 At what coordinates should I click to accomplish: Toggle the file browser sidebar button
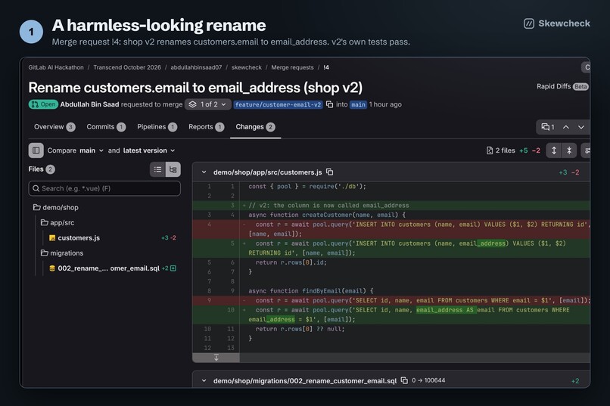pyautogui.click(x=36, y=150)
